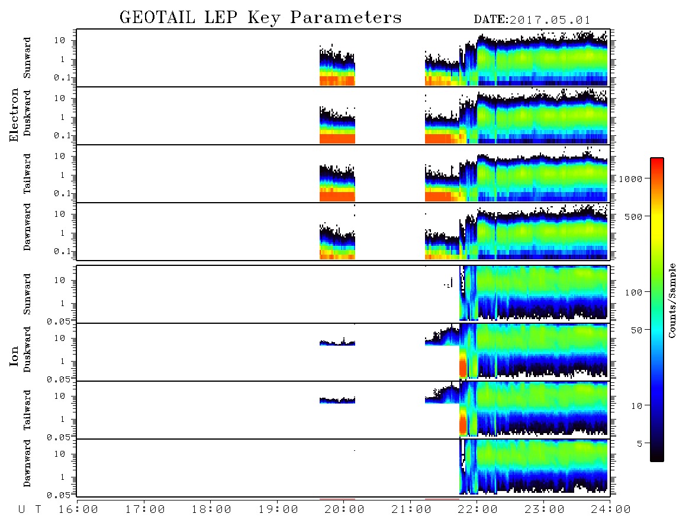This screenshot has width=676, height=520.
Task: Click the 24:00 time tick label
Action: (x=611, y=510)
